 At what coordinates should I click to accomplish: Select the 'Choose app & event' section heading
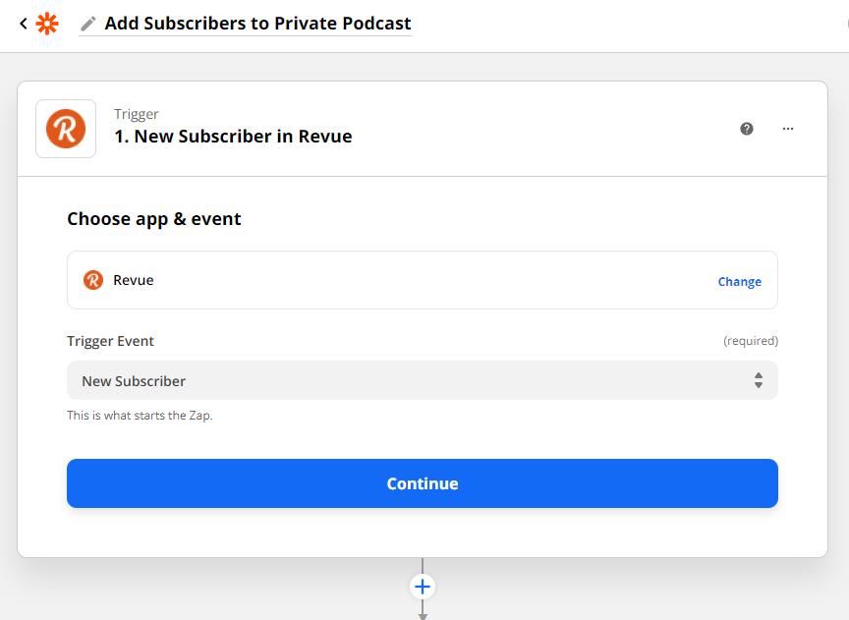click(154, 219)
